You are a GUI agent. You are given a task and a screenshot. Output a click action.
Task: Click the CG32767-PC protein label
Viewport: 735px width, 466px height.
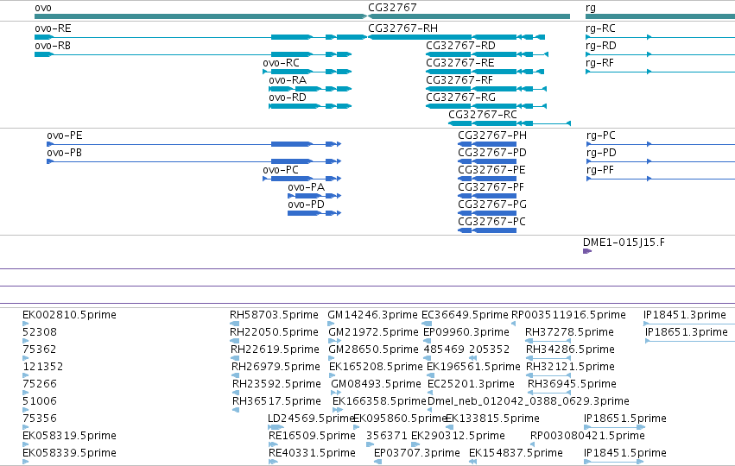[491, 222]
